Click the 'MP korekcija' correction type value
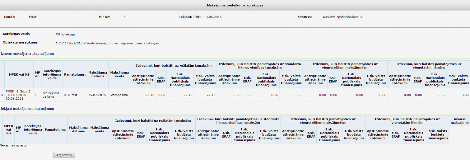The image size is (470, 160). pos(65,34)
